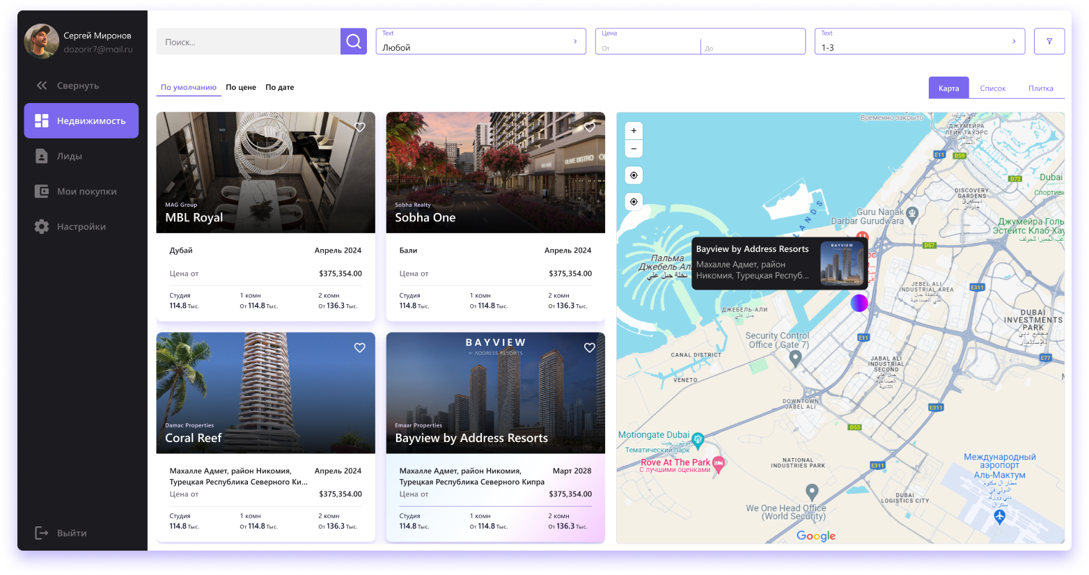Sort by По умолчанию tab
Viewport: 1089px width, 575px height.
(189, 88)
